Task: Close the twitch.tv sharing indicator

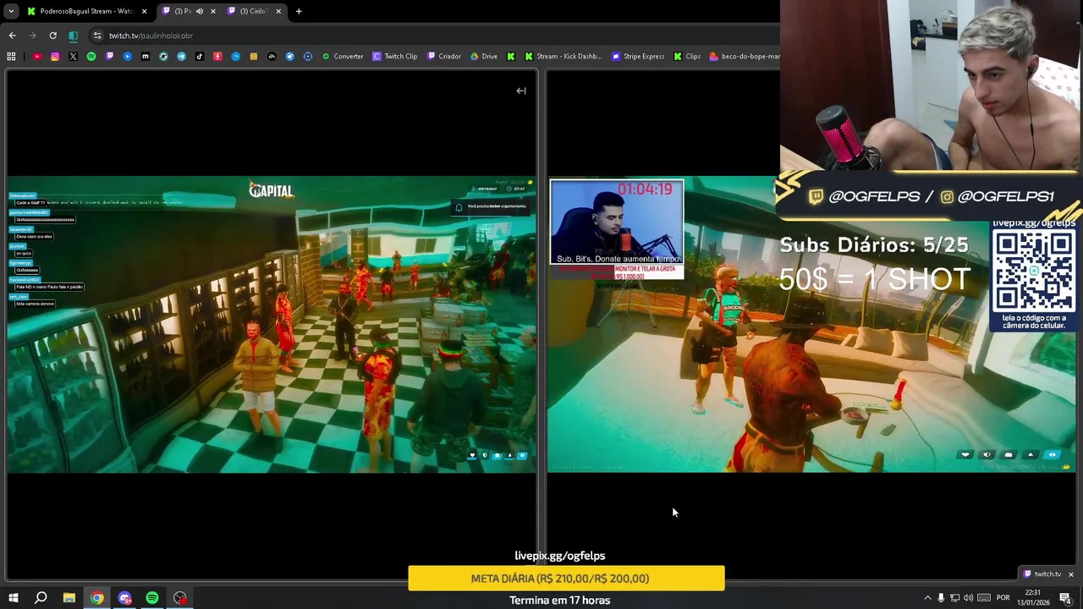Action: pyautogui.click(x=1070, y=574)
